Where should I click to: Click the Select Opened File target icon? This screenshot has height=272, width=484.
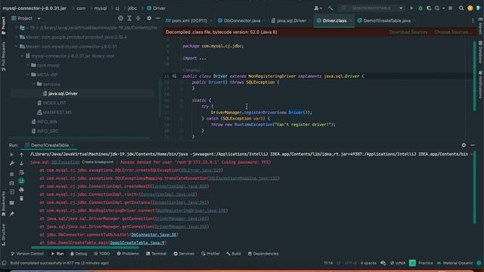point(120,18)
